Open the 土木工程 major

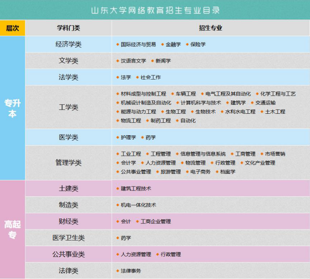(275, 111)
